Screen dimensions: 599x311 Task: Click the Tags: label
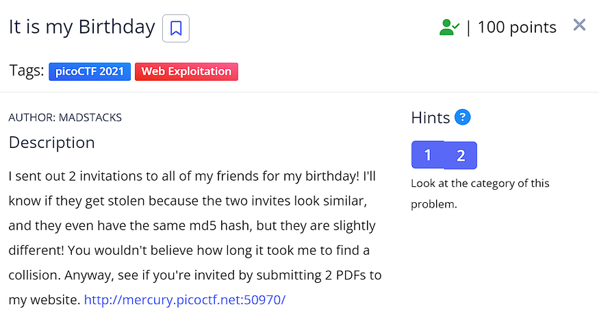coord(26,71)
